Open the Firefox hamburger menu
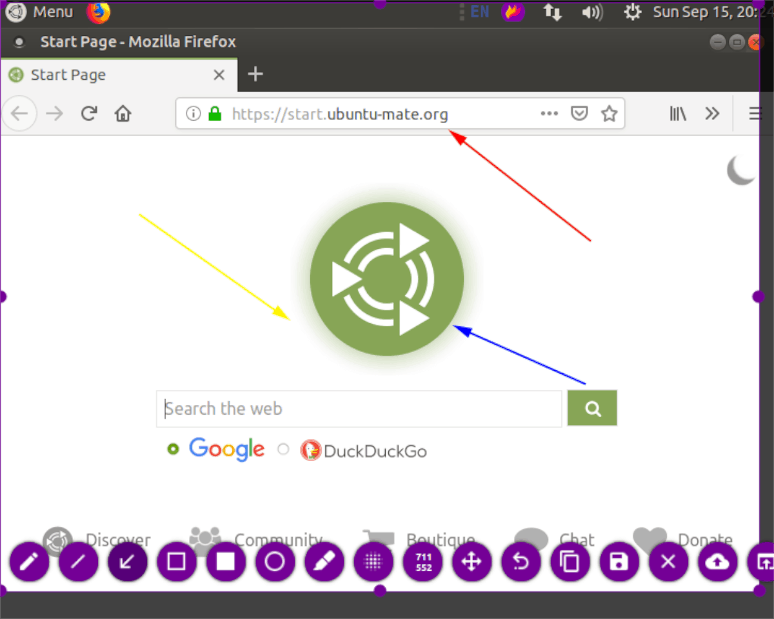This screenshot has width=774, height=619. 755,113
